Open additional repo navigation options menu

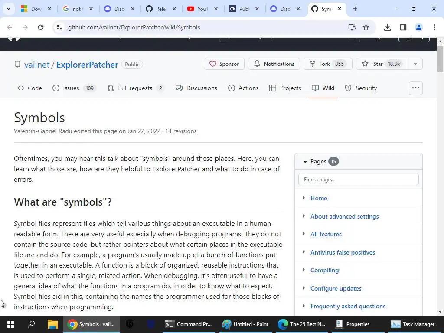coord(416,88)
